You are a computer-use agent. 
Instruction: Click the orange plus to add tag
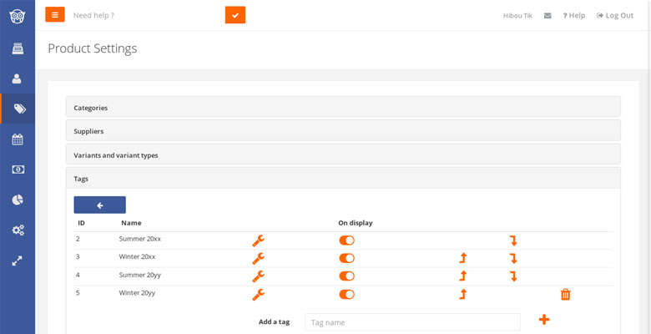(544, 320)
